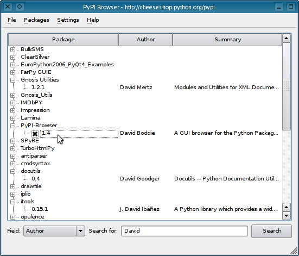The image size is (299, 256).
Task: Click the scrollbar thumb handle
Action: point(286,86)
